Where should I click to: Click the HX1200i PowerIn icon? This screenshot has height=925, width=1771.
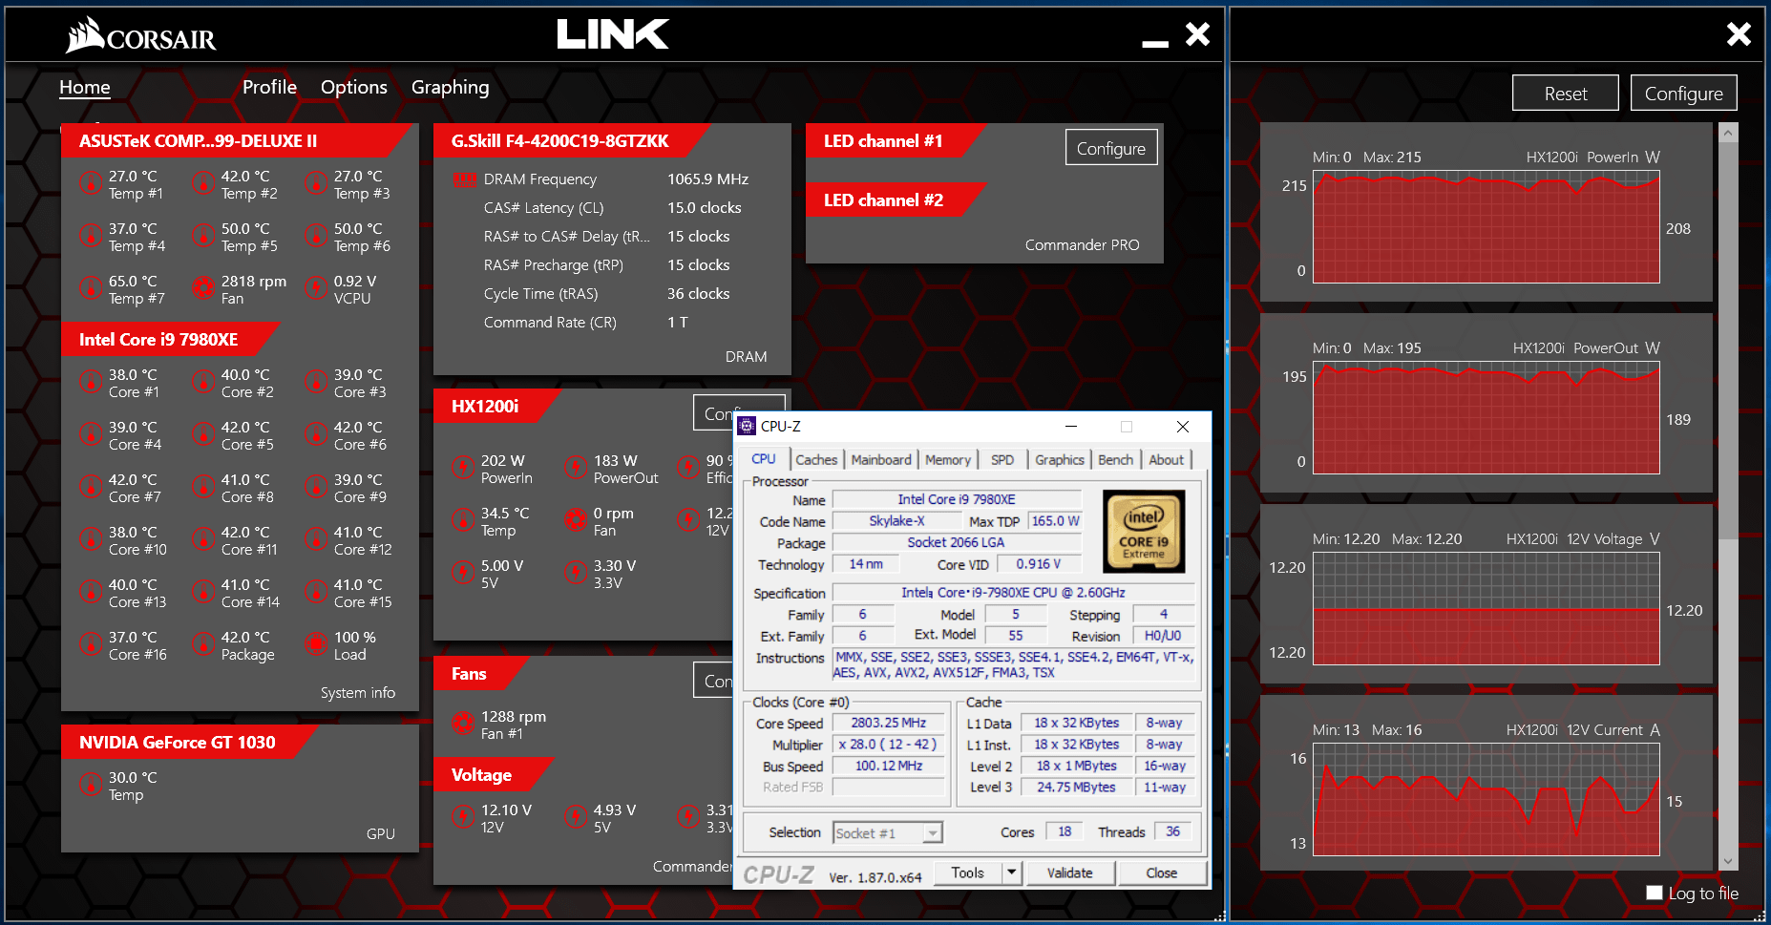463,467
